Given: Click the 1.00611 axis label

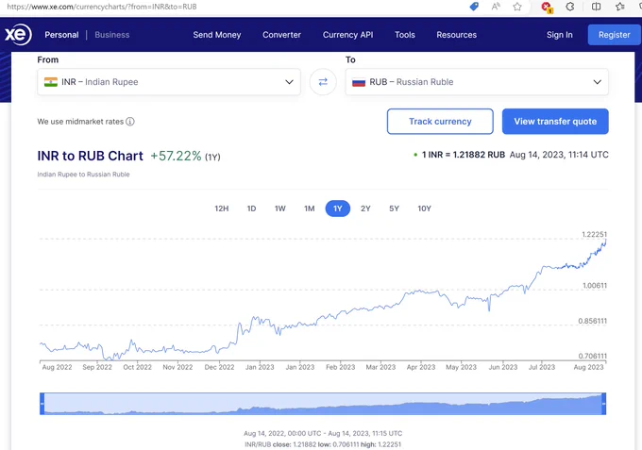Looking at the screenshot, I should tap(595, 286).
